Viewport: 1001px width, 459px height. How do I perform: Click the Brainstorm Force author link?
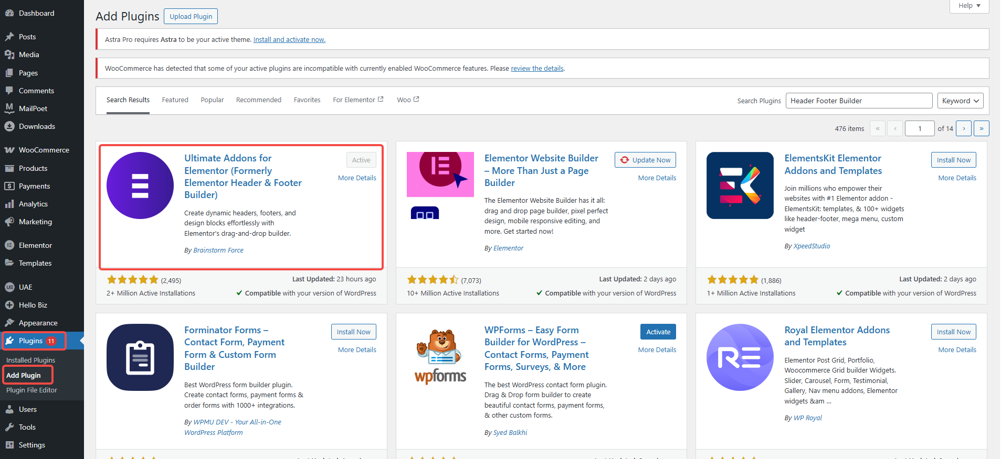[218, 250]
